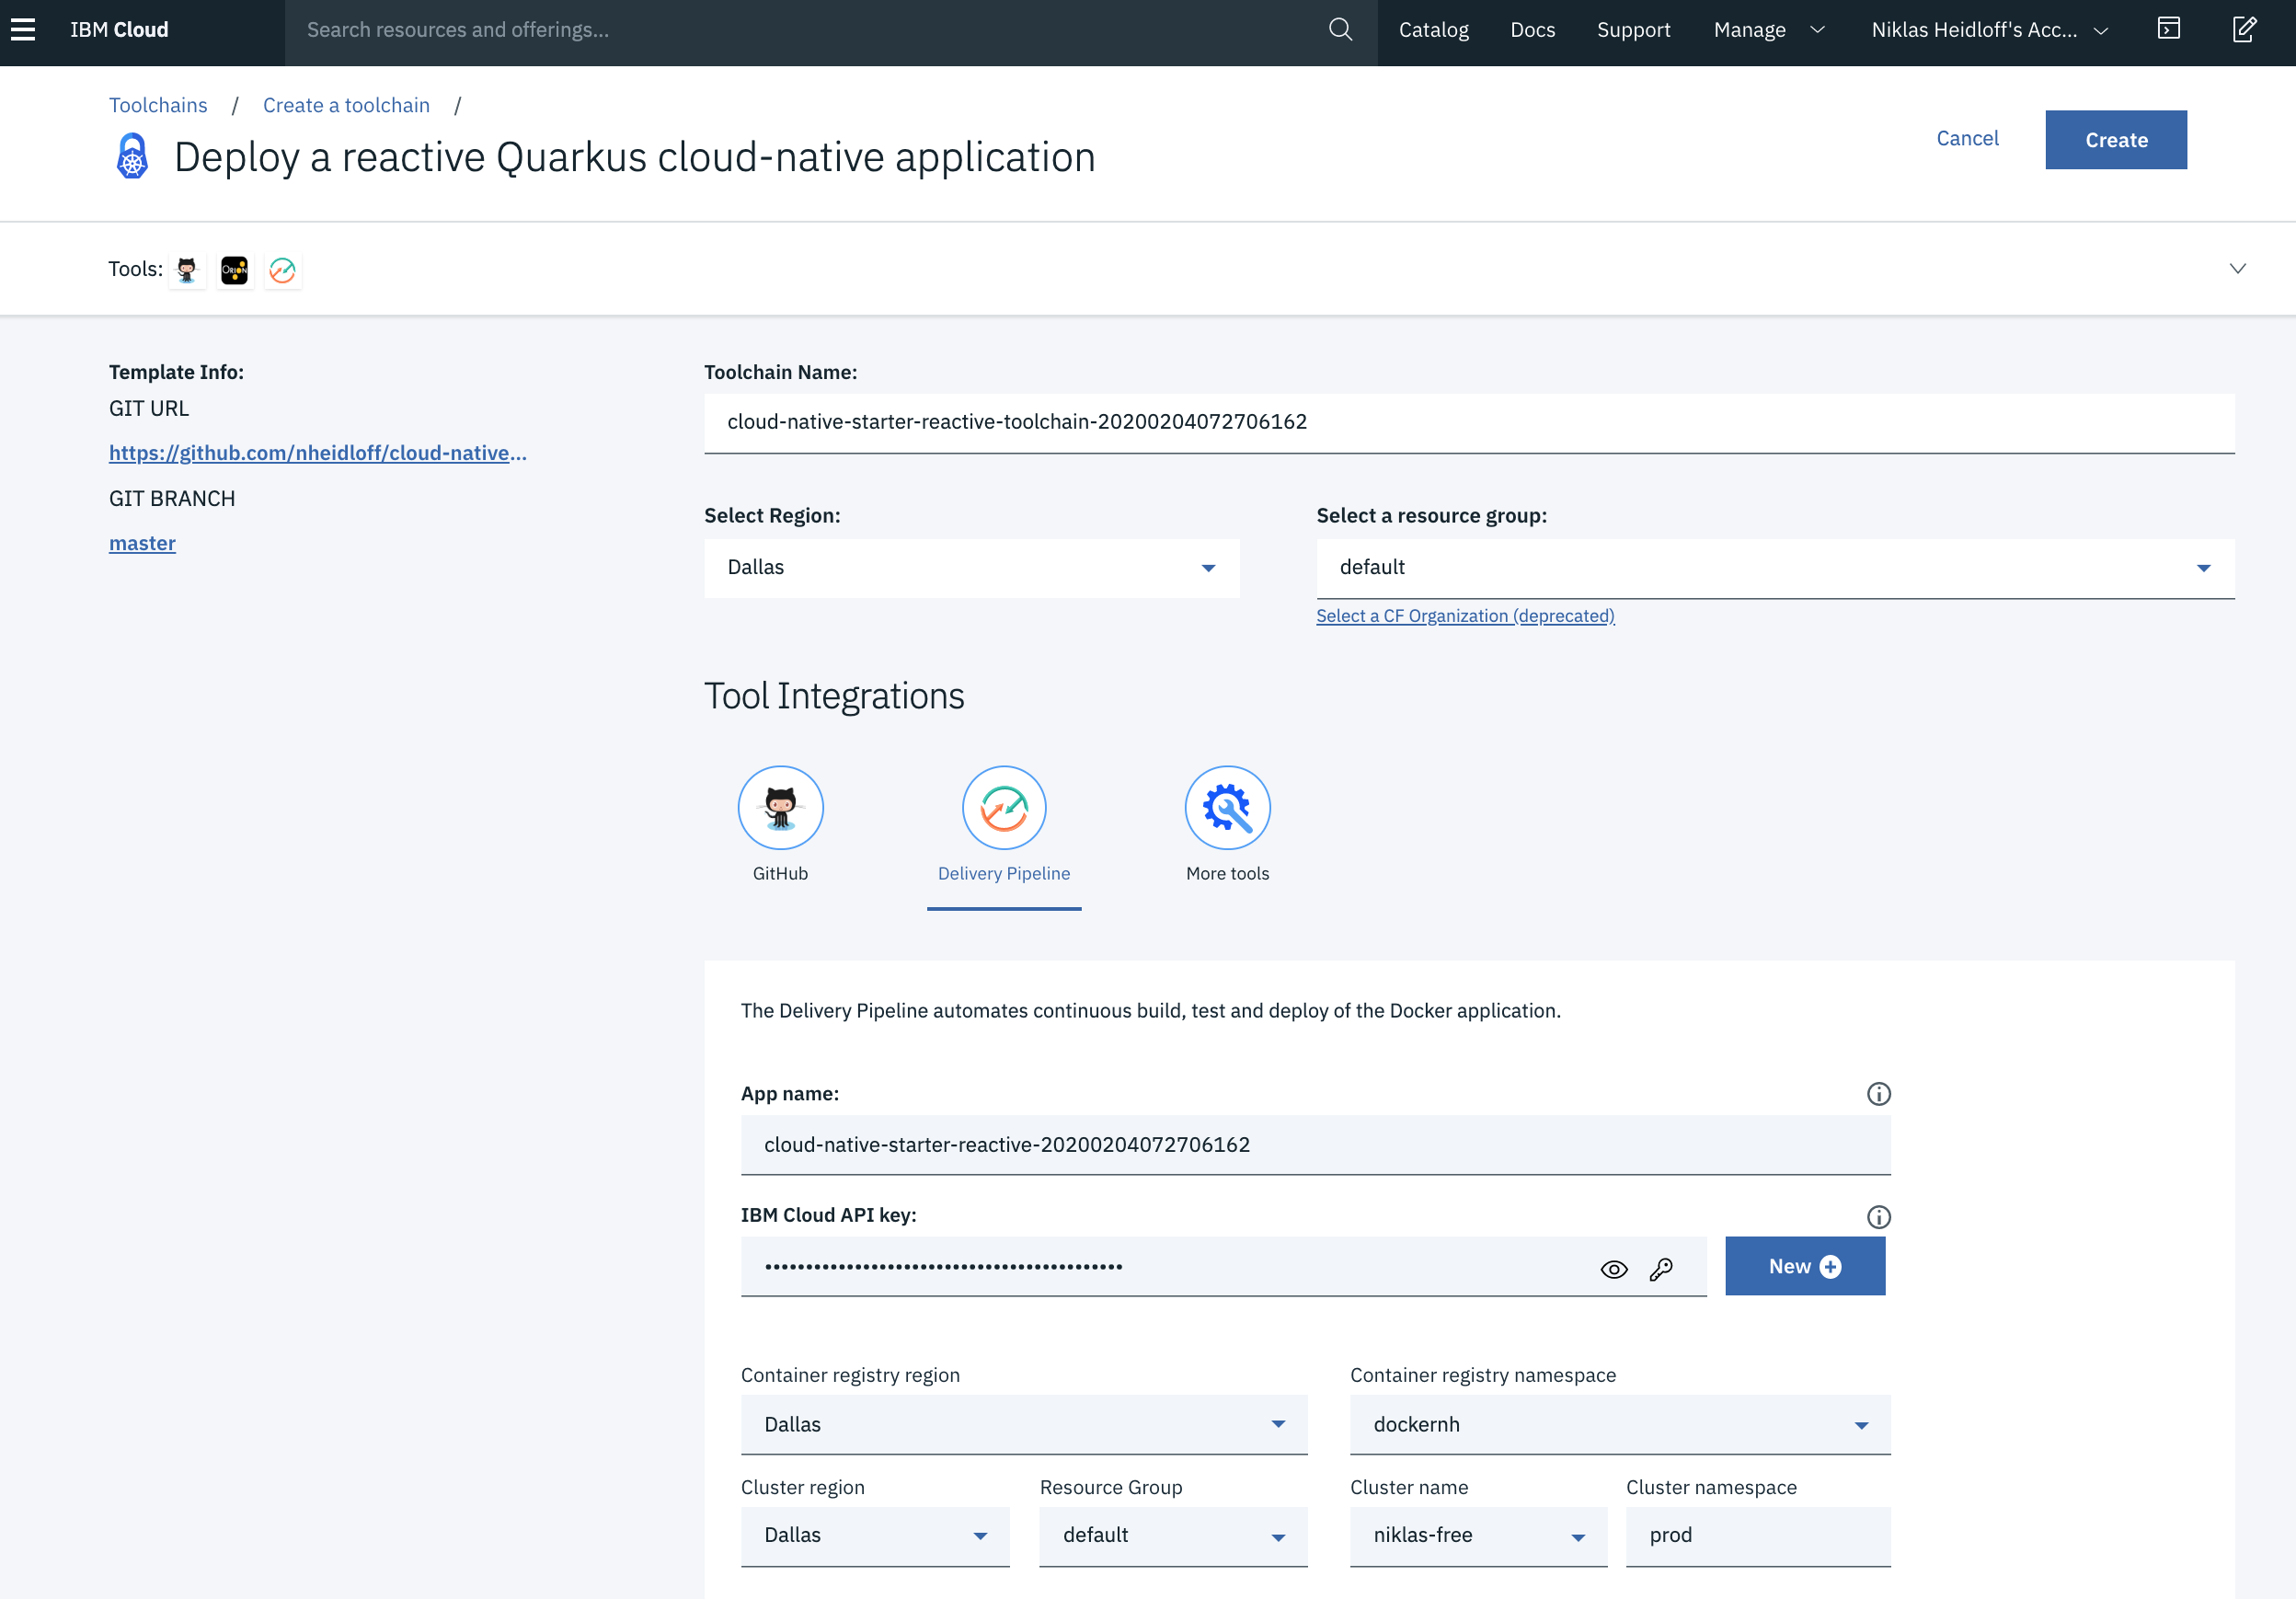The height and width of the screenshot is (1599, 2296).
Task: Expand the account switcher dropdown
Action: pyautogui.click(x=1989, y=30)
